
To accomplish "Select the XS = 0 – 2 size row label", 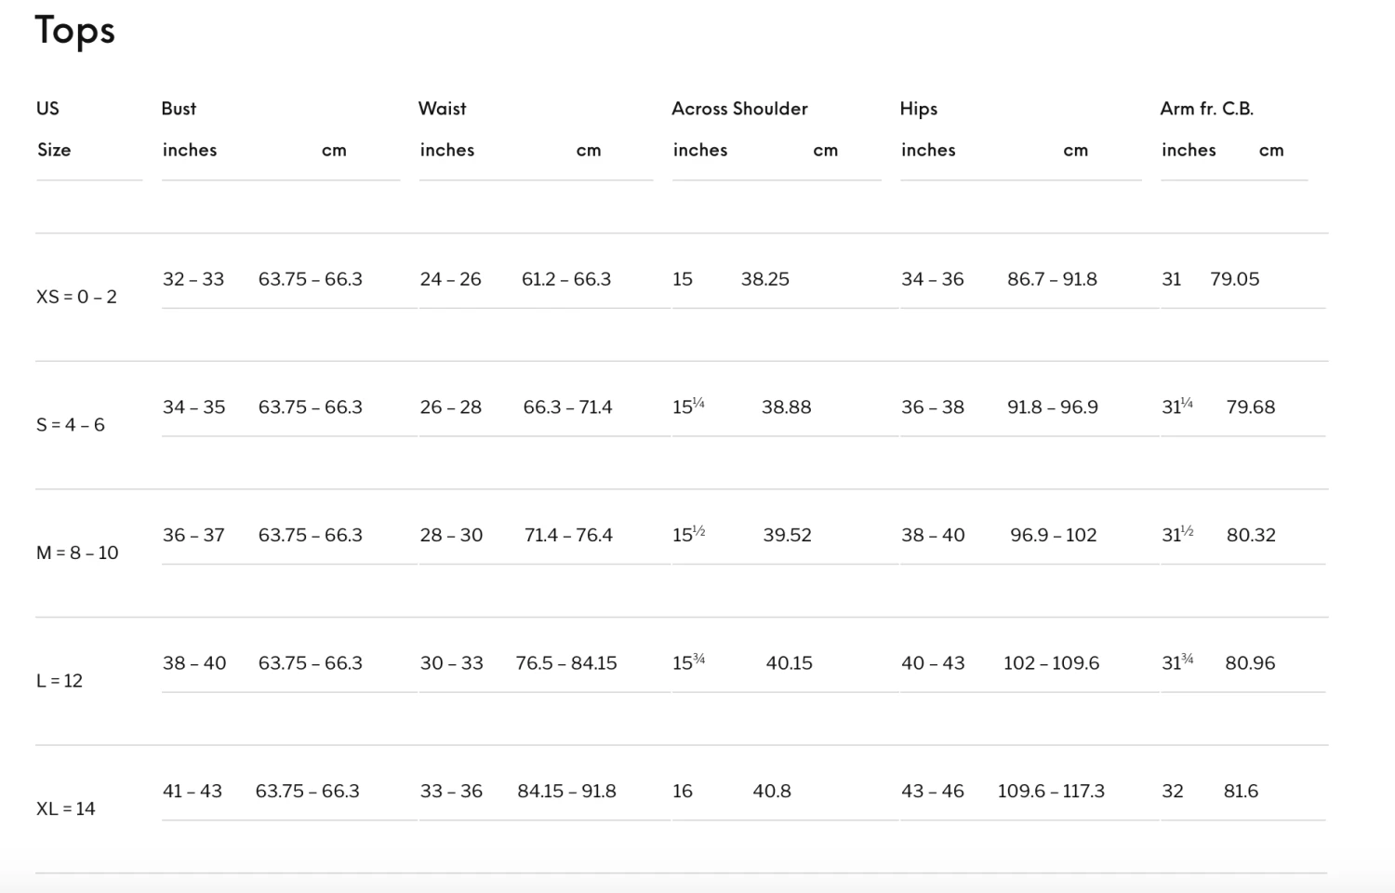I will pyautogui.click(x=76, y=297).
